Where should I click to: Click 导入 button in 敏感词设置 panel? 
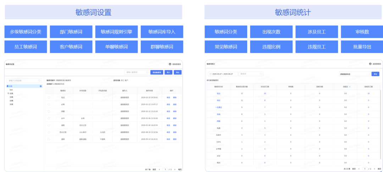pos(168,72)
